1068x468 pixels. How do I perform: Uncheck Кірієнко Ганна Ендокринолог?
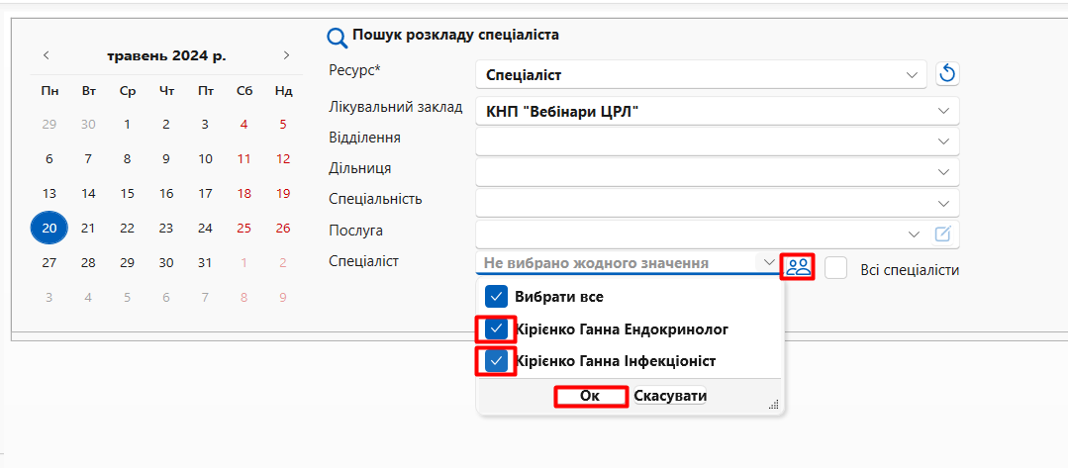(x=497, y=329)
